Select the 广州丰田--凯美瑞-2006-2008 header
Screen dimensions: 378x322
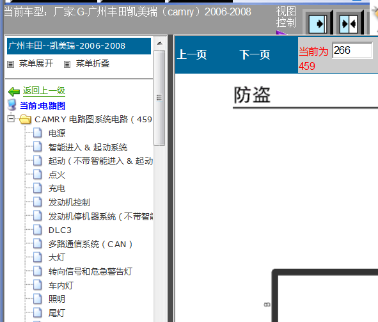point(79,46)
